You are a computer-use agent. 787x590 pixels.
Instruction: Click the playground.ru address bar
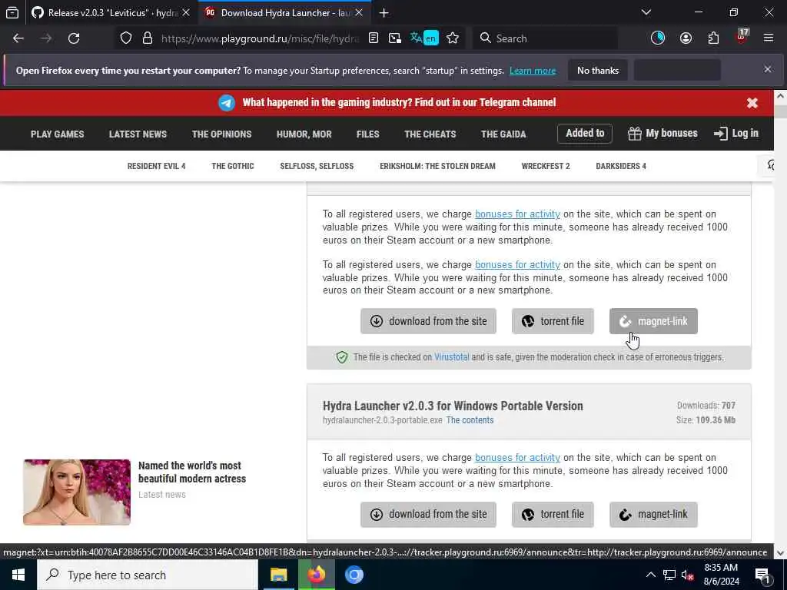point(260,38)
